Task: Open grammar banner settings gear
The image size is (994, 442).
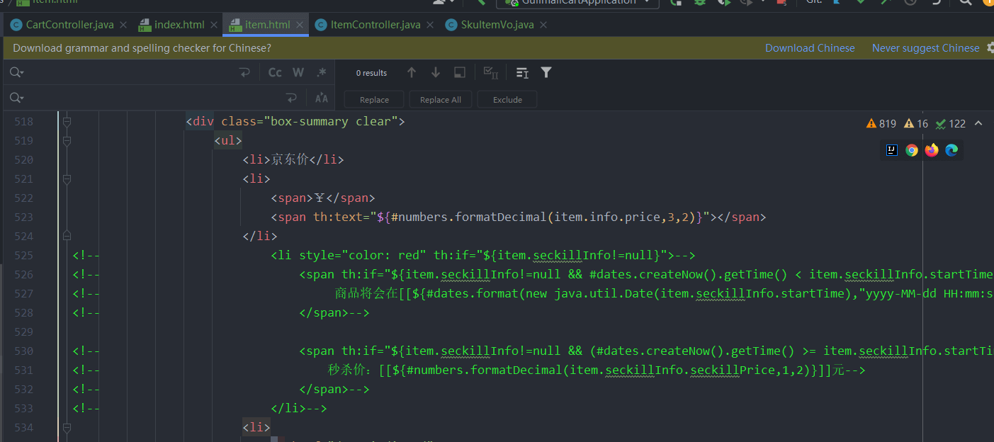Action: pos(990,48)
